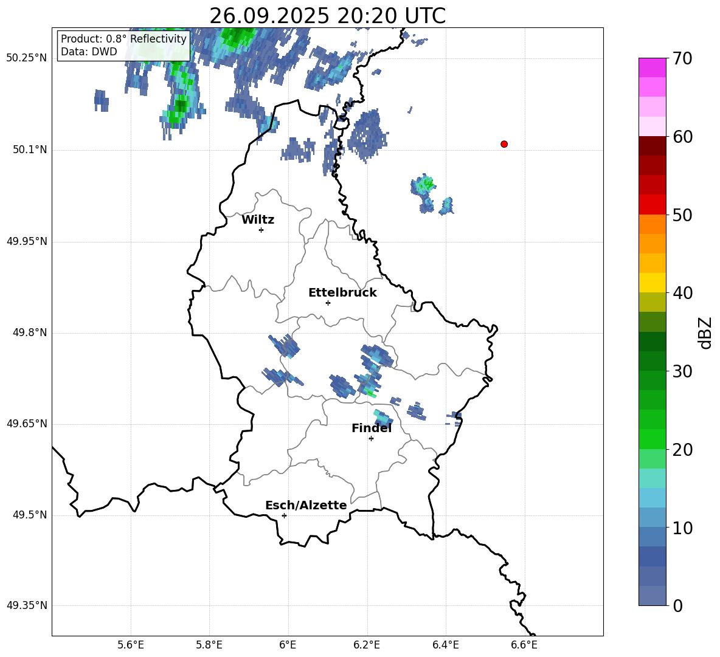720x657 pixels.
Task: Click the dark maroon colorbar segment below 60
Action: [652, 146]
